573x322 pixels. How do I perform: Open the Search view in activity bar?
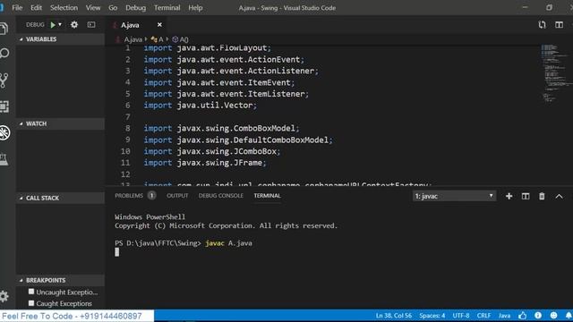(4, 54)
